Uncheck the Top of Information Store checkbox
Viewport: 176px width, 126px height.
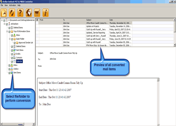pos(10,32)
